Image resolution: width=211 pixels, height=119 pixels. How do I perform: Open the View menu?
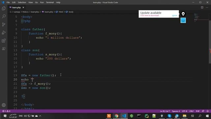(31, 2)
